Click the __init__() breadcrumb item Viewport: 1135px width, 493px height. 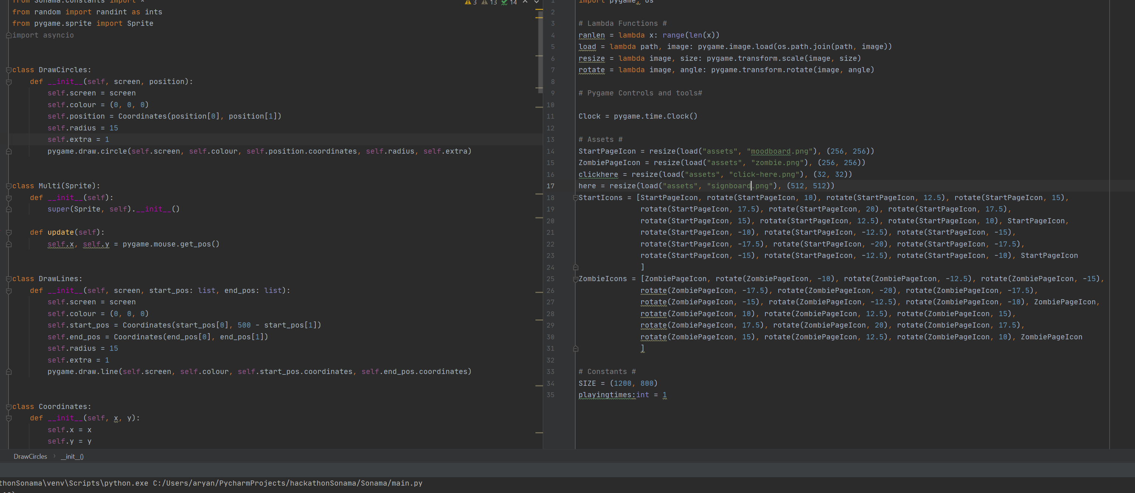pyautogui.click(x=72, y=457)
